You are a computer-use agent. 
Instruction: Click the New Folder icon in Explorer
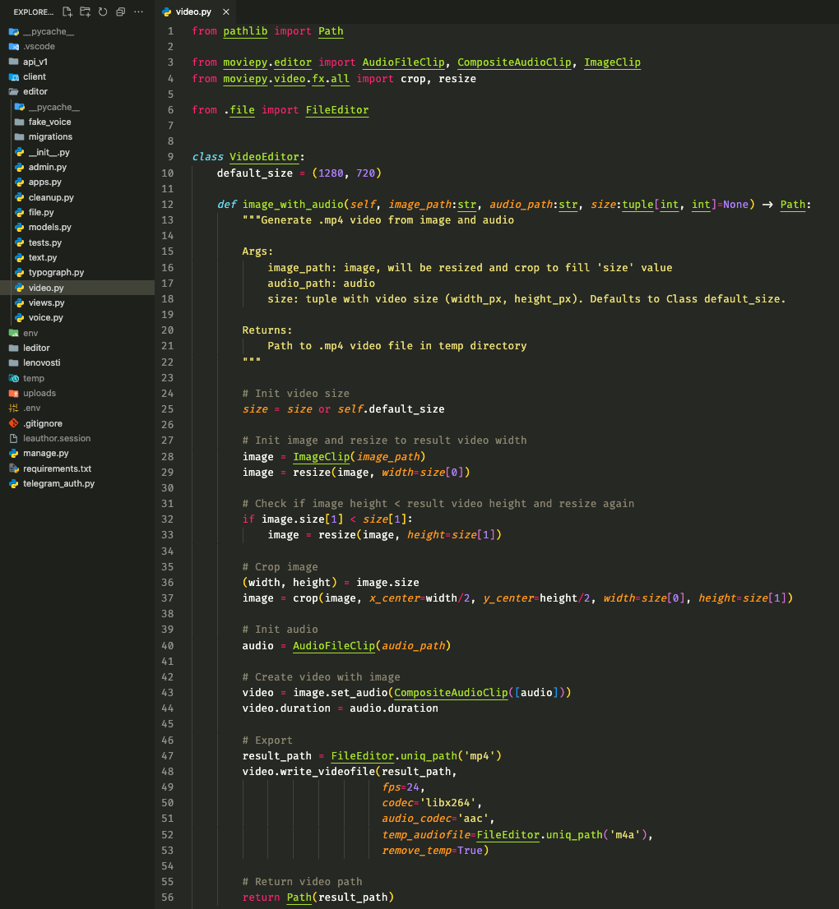[86, 12]
